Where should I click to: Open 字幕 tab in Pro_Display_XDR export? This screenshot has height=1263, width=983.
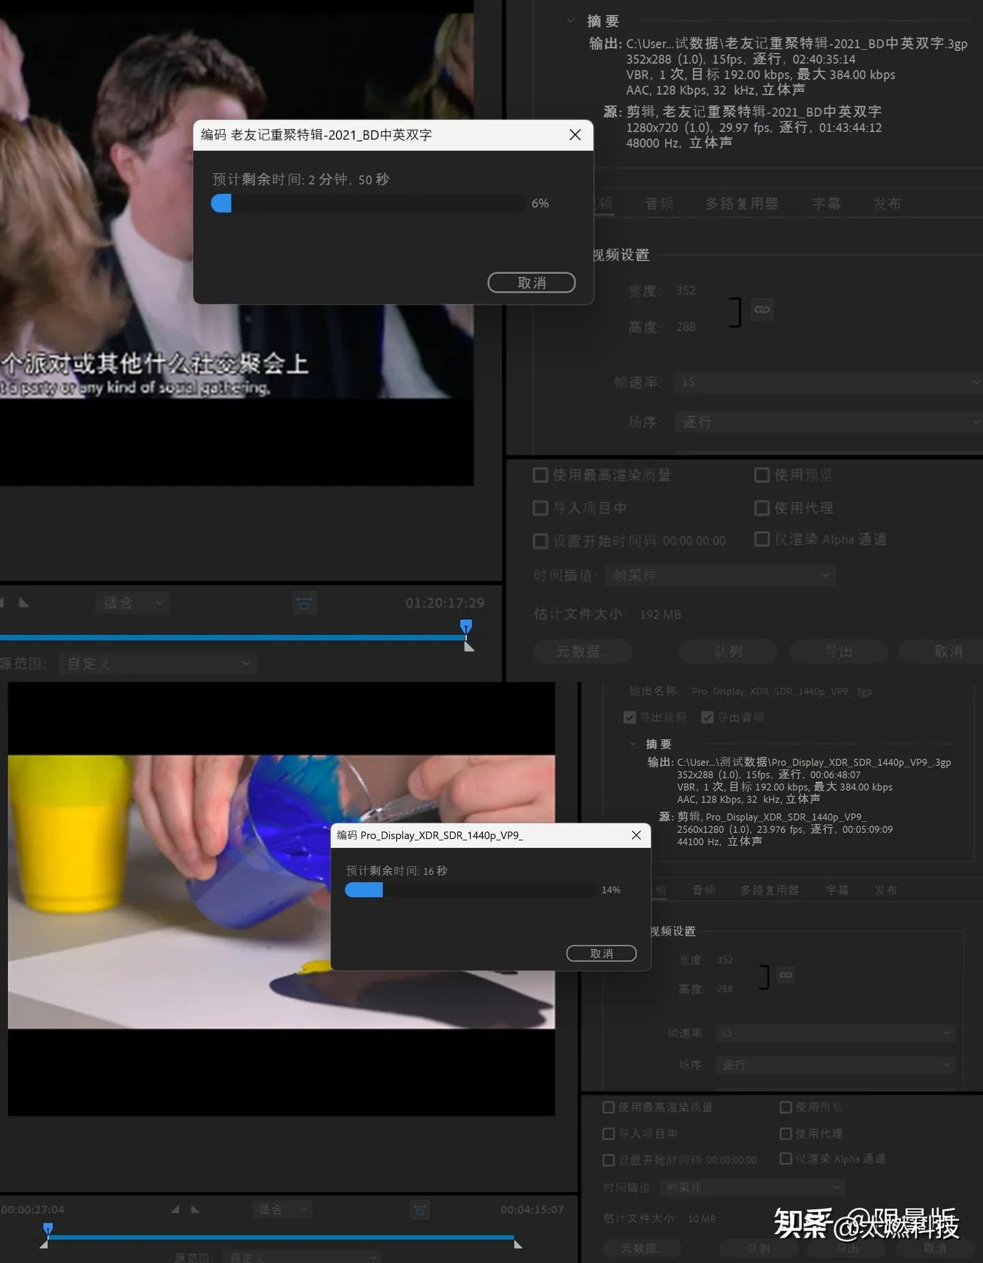[837, 890]
